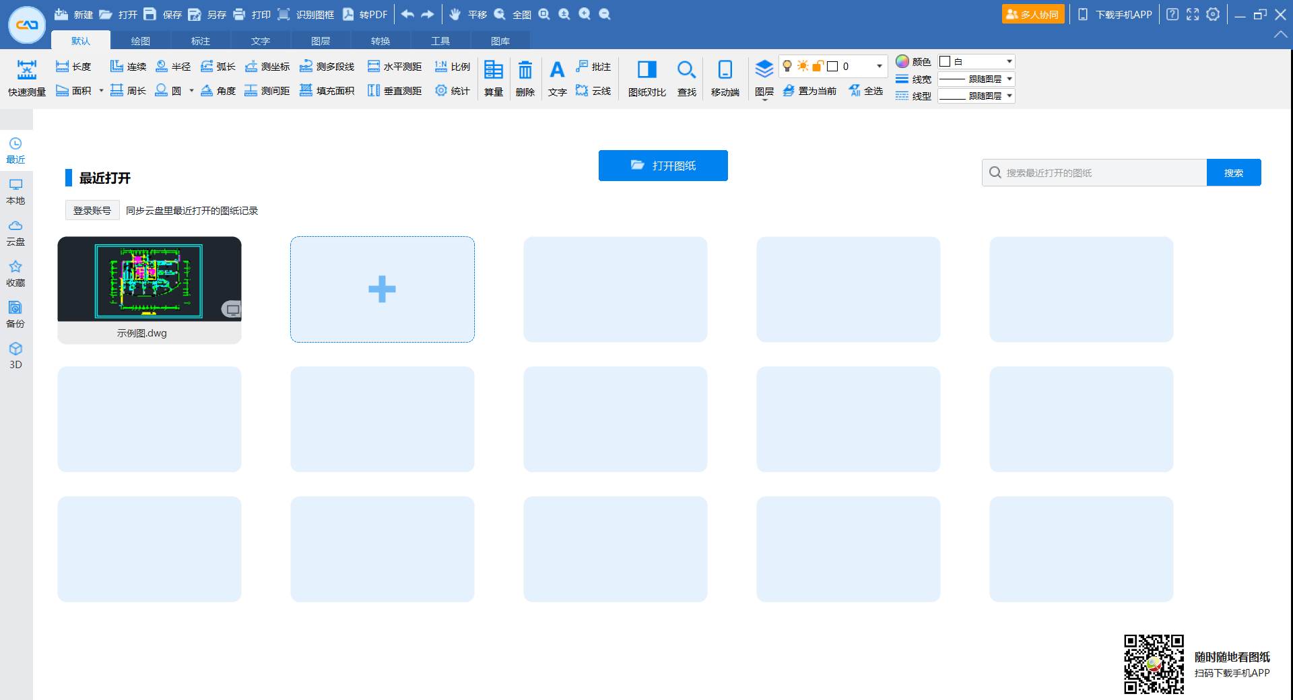Open the 算量 quantity calculation tool

point(494,79)
